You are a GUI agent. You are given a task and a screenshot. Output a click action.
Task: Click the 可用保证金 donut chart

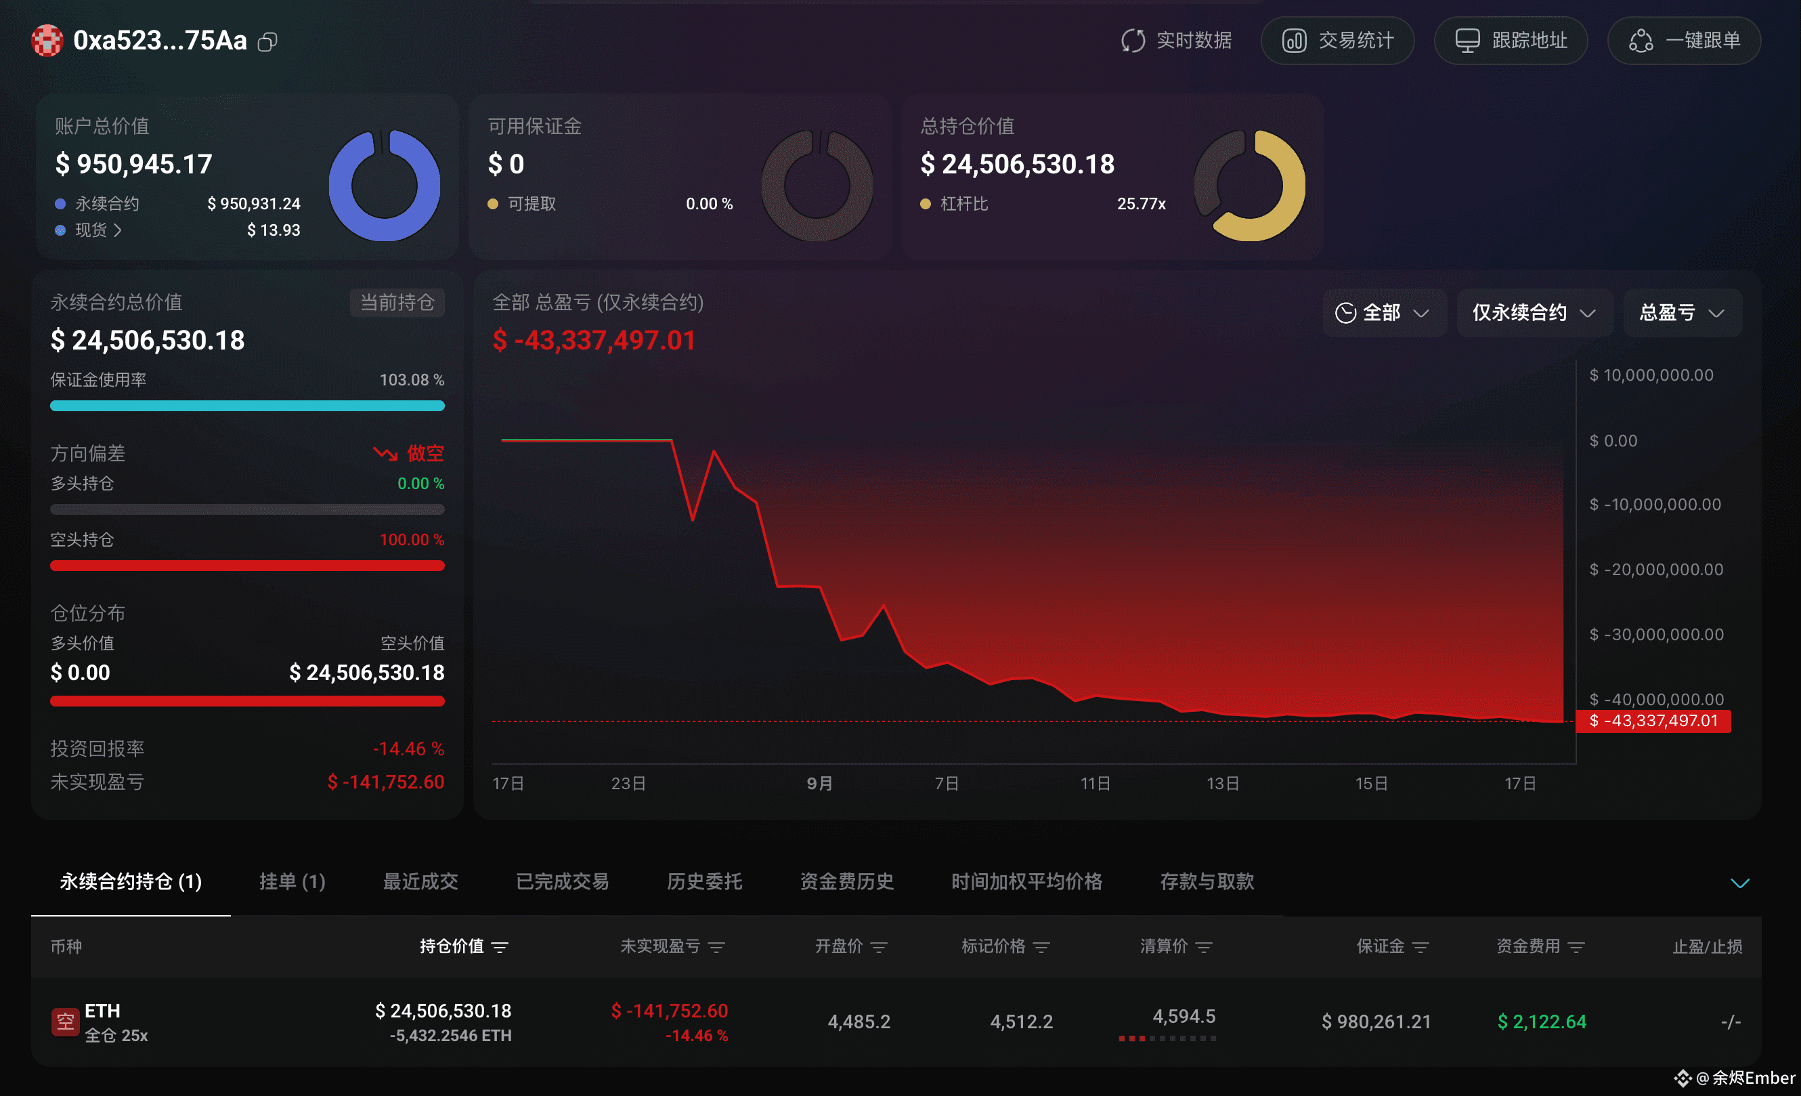[817, 186]
